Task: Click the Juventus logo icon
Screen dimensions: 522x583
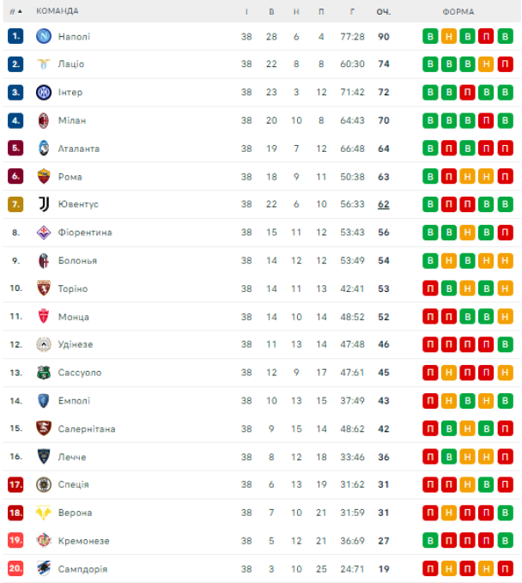Action: tap(43, 204)
